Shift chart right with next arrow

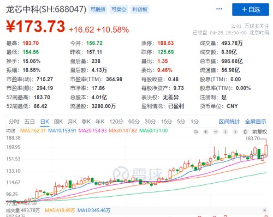click(x=235, y=132)
